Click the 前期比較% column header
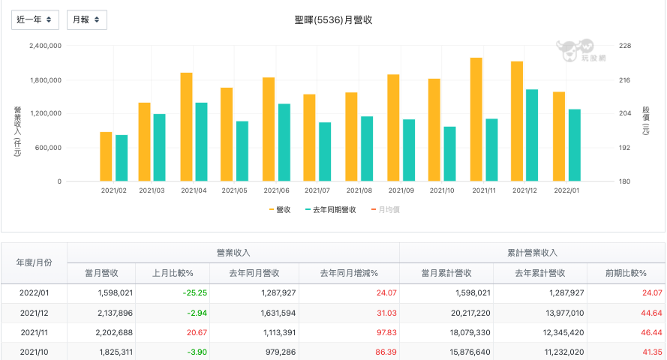This screenshot has width=667, height=360. click(x=626, y=273)
